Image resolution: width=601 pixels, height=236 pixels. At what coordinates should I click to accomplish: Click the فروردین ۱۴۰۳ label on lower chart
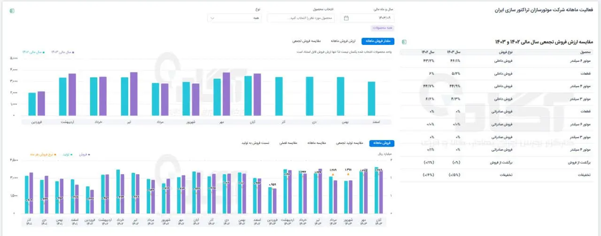[x=272, y=221]
